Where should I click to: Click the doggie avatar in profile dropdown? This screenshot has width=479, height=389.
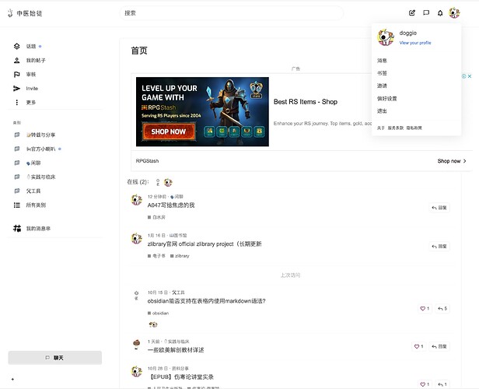(386, 37)
